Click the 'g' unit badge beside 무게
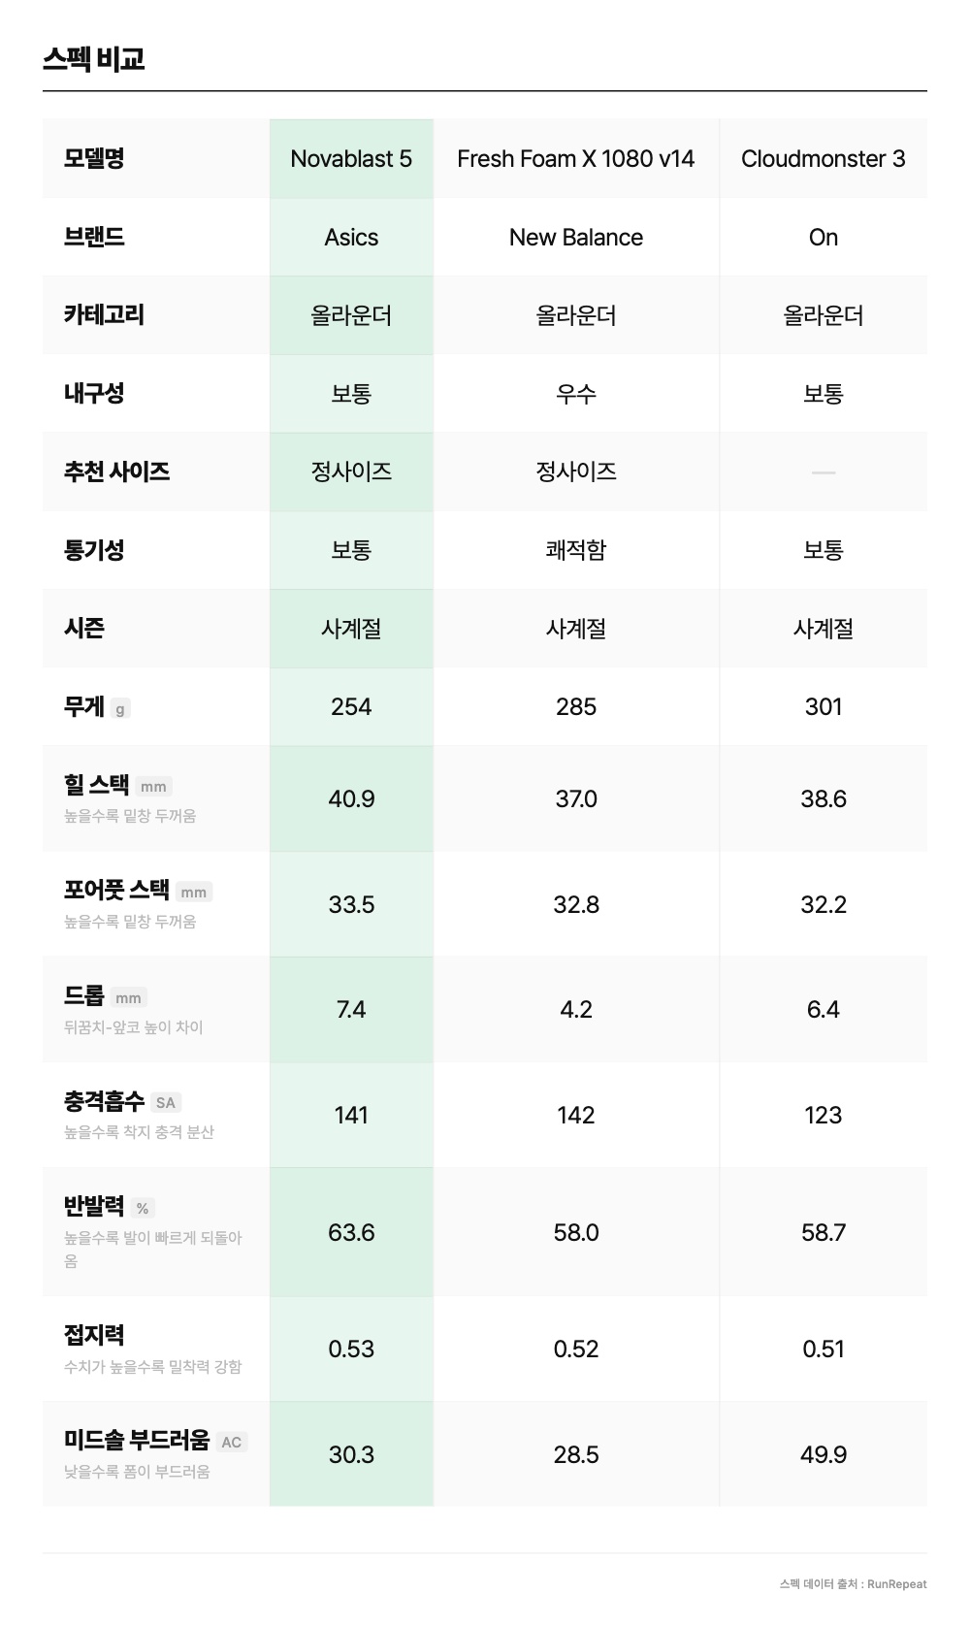 click(x=120, y=709)
